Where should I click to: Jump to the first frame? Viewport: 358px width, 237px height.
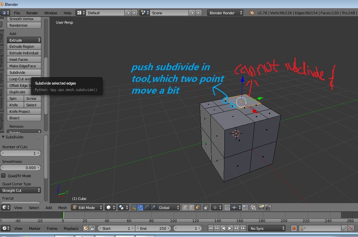click(x=210, y=229)
